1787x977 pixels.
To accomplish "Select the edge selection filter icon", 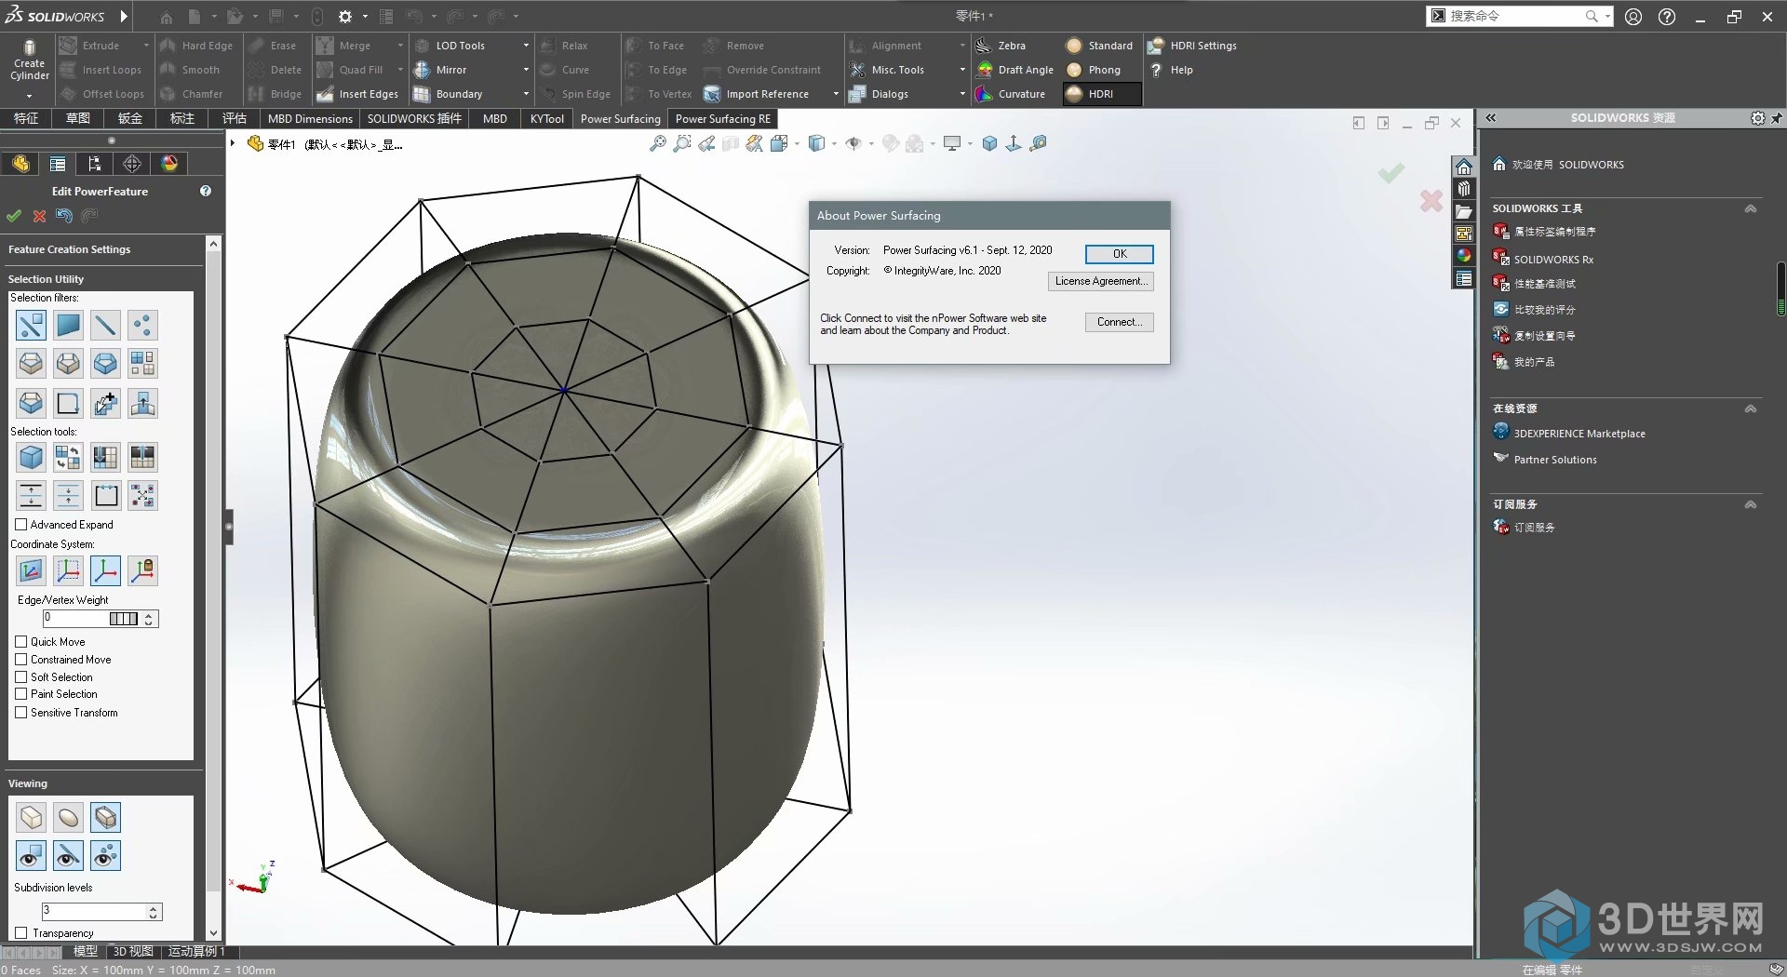I will 105,325.
